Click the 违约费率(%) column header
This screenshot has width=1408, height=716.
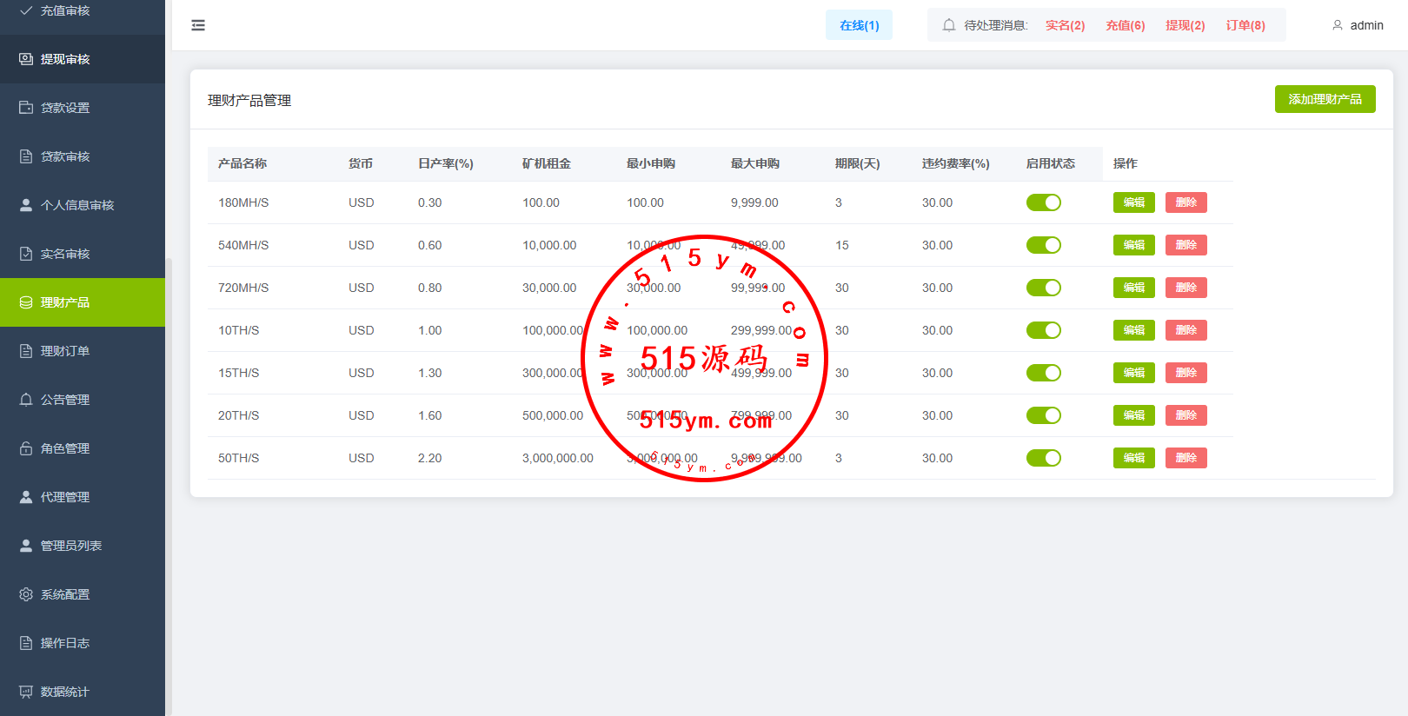(x=956, y=163)
